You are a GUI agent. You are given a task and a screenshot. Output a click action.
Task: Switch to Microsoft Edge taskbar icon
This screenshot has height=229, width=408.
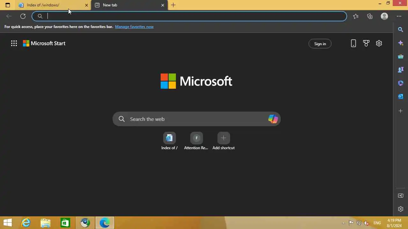pos(105,223)
